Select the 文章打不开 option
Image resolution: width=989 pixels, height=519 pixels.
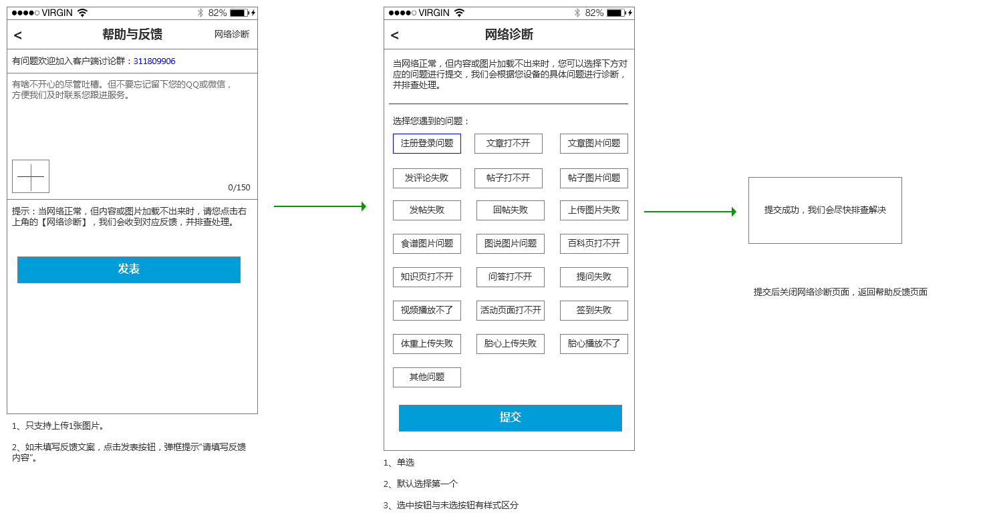pyautogui.click(x=508, y=144)
